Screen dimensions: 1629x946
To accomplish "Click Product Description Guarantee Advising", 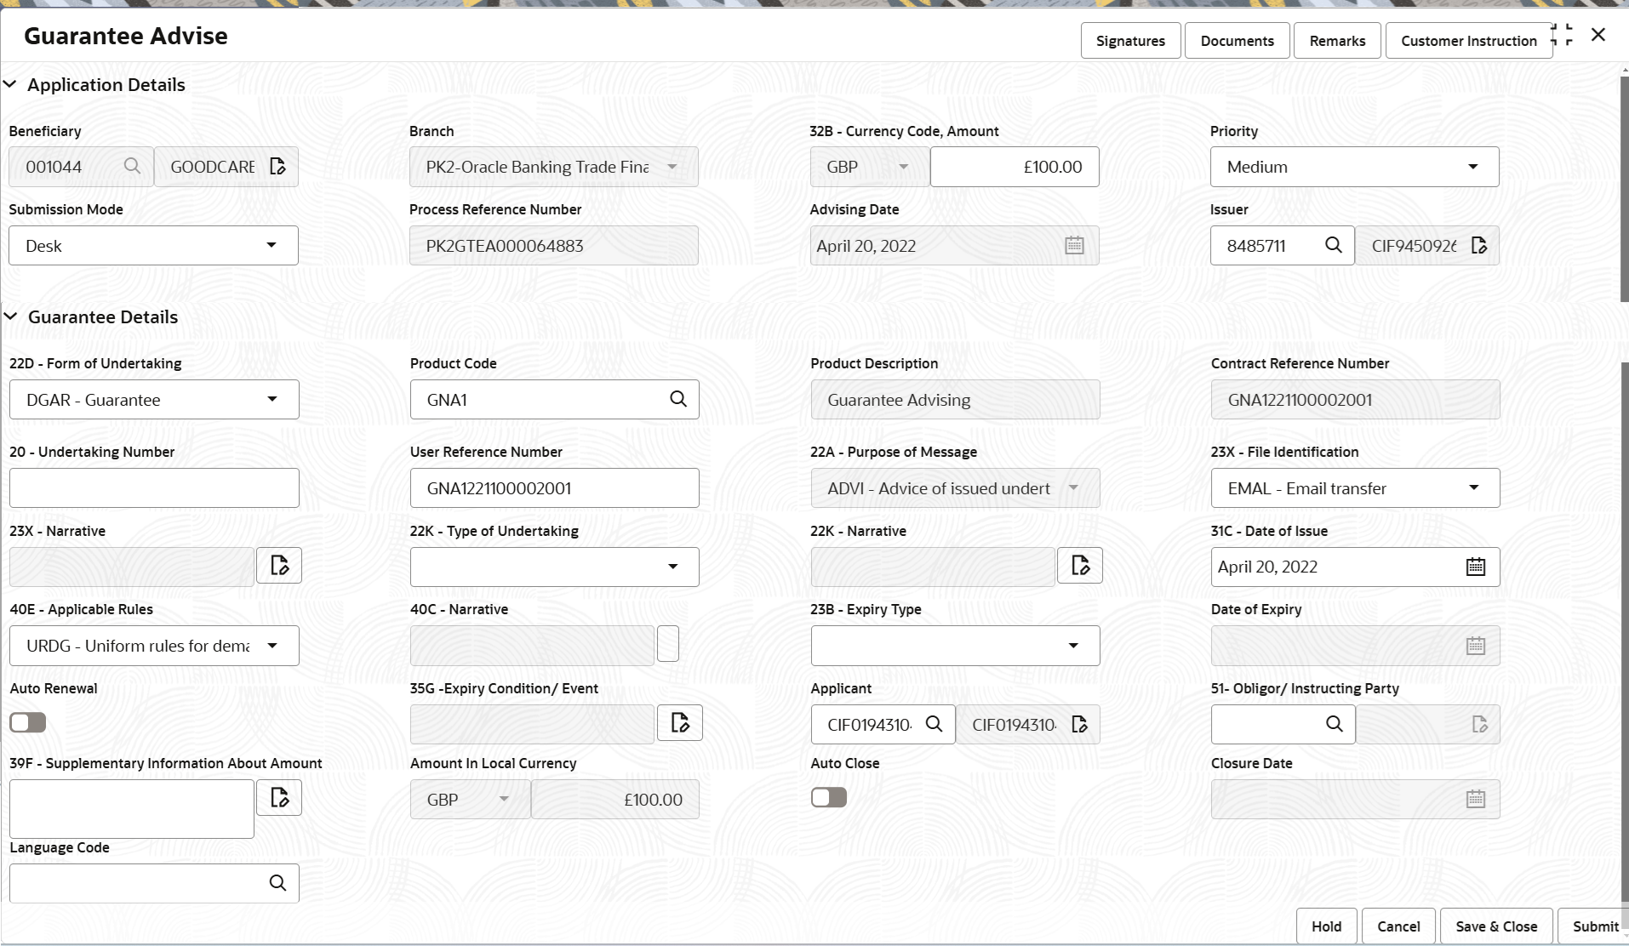I will click(955, 399).
